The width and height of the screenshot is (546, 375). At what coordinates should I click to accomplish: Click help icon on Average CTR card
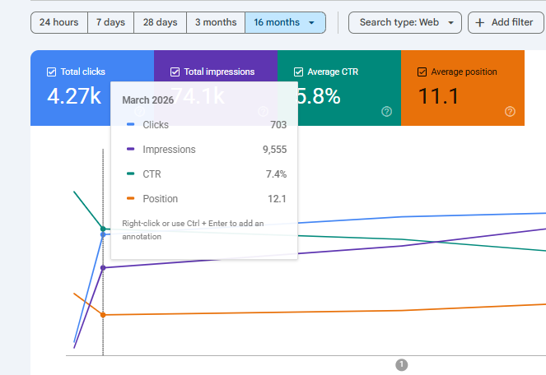tap(386, 111)
